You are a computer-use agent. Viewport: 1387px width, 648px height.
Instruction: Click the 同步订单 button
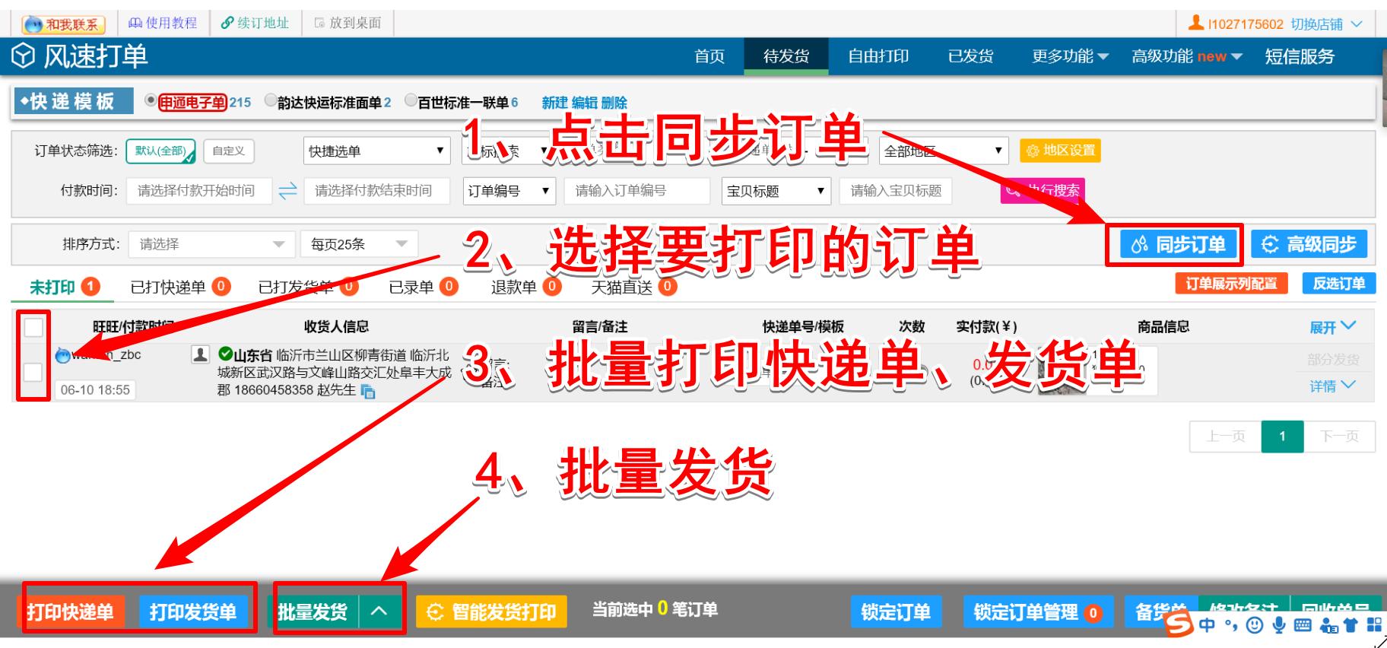[x=1179, y=244]
